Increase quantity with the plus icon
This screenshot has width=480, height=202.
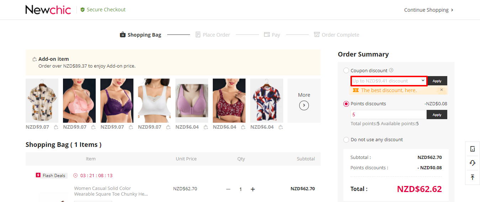(253, 189)
